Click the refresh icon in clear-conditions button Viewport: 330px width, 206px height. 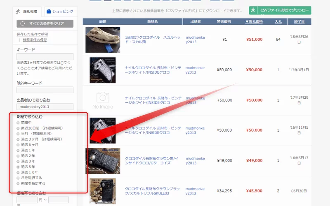23,24
